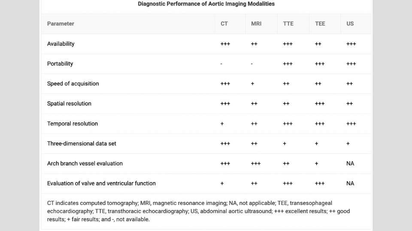Click the abbreviations footnote below the table
The image size is (412, 231).
198,211
